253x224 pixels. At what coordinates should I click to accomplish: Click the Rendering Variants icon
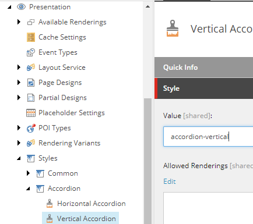tap(31, 143)
